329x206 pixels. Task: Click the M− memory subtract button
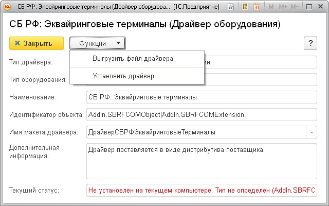tap(295, 8)
